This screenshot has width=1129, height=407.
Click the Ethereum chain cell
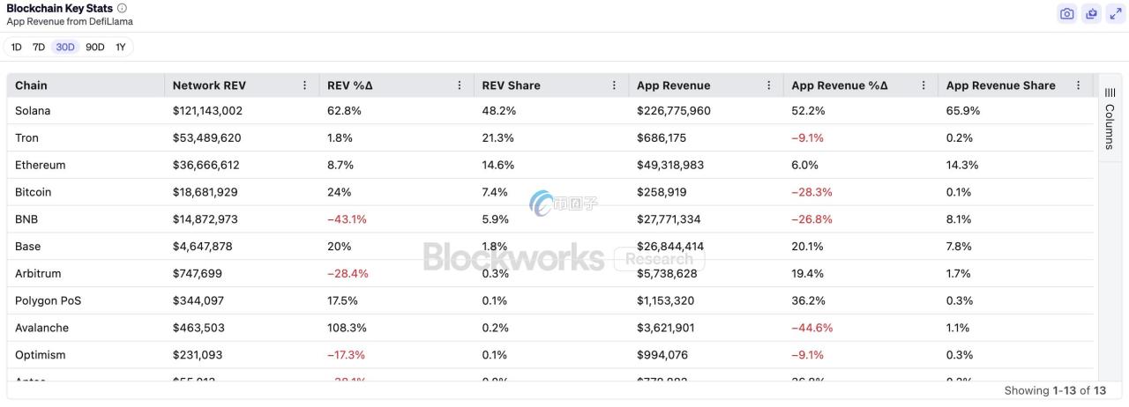tap(40, 166)
